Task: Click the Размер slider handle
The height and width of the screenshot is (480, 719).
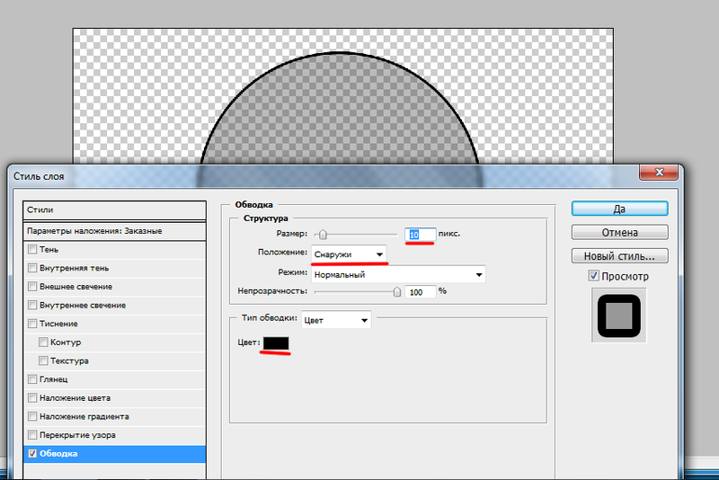Action: [323, 235]
